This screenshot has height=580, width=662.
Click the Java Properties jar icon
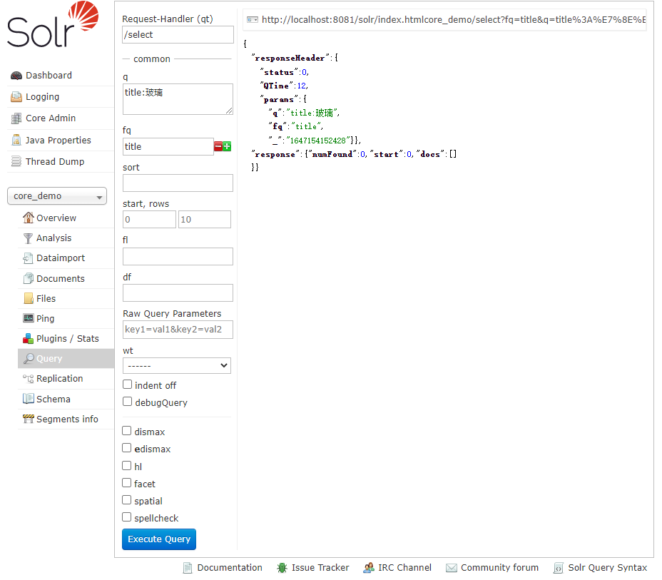coord(16,140)
